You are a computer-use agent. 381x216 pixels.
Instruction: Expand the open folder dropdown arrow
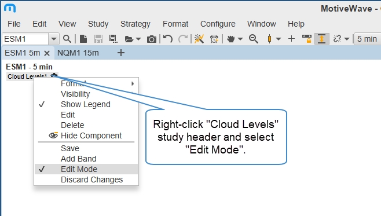pos(138,39)
